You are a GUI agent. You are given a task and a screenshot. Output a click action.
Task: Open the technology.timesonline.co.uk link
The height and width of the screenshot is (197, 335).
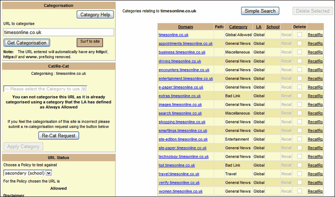coord(183,157)
